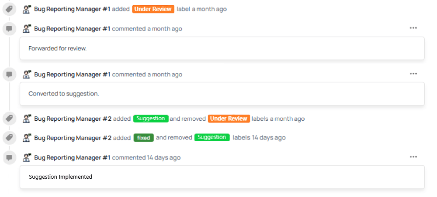Click the comment bubble icon beside 'Forwarded for review'

pos(9,29)
